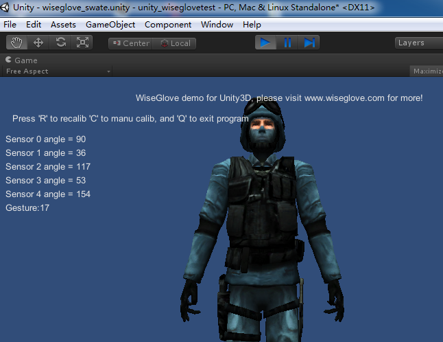Open the Layers dropdown
Viewport: 443px width, 342px height.
[x=418, y=43]
